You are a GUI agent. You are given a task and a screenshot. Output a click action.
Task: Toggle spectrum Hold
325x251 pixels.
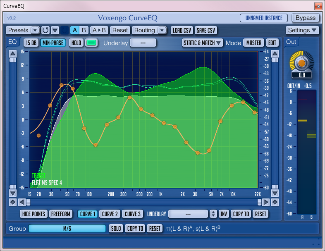(76, 43)
